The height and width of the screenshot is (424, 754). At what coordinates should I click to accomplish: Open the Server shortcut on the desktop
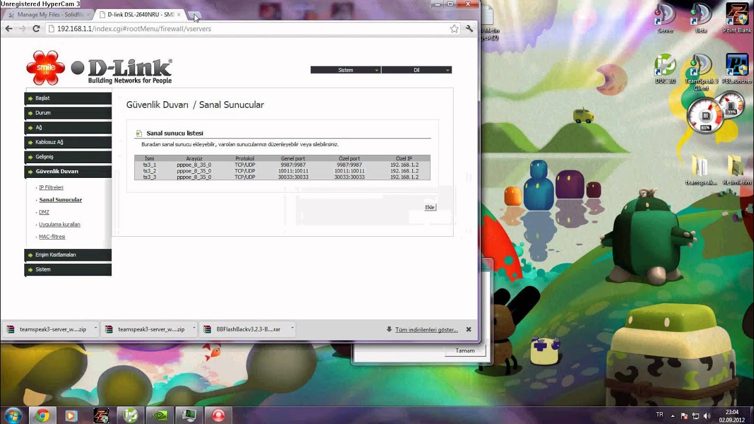tap(665, 18)
